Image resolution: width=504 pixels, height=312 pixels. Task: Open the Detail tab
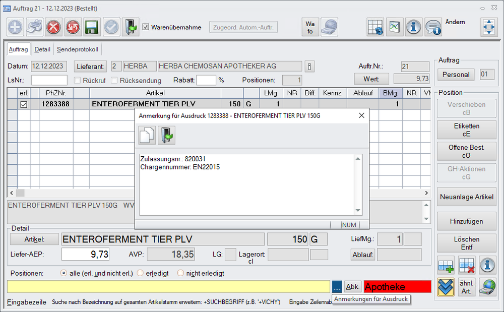click(42, 49)
